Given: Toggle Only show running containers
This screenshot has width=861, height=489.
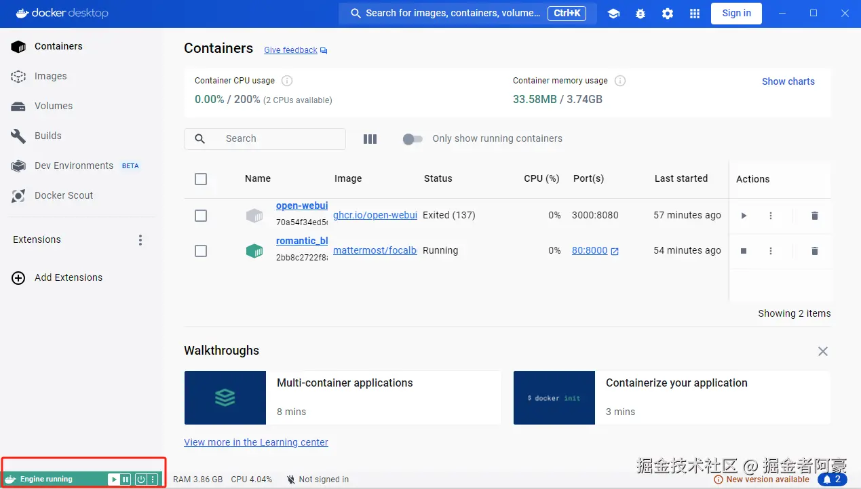Looking at the screenshot, I should coord(412,139).
